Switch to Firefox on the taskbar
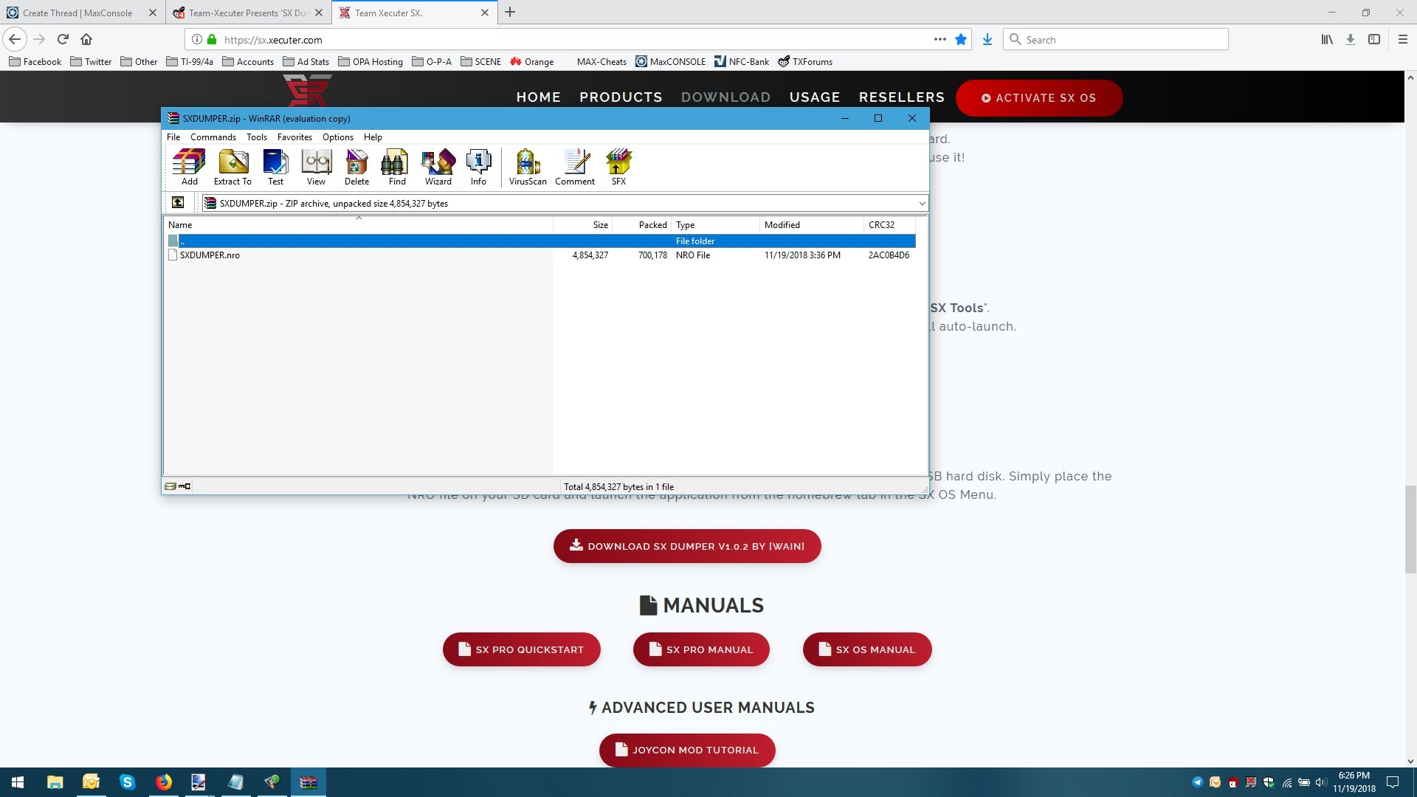The height and width of the screenshot is (797, 1417). (163, 782)
